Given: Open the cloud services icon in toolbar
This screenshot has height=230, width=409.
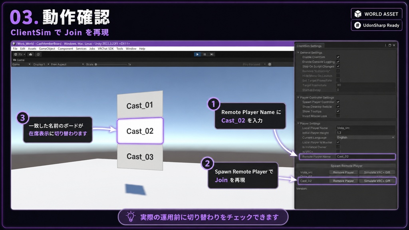Looking at the screenshot, I should coord(30,54).
